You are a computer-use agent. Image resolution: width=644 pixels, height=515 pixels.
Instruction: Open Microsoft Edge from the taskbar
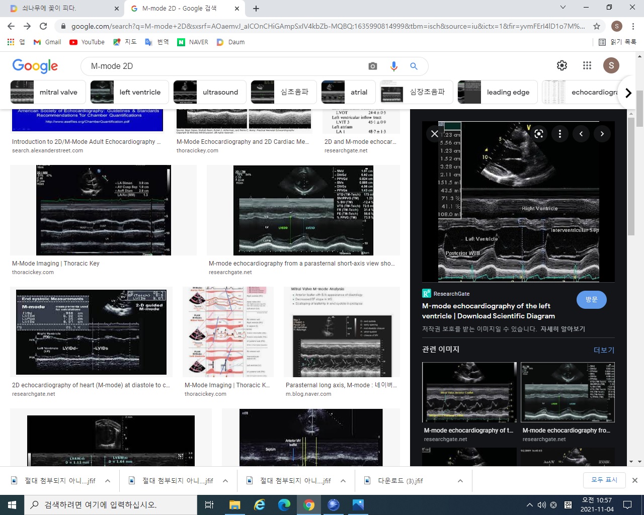[x=284, y=505]
